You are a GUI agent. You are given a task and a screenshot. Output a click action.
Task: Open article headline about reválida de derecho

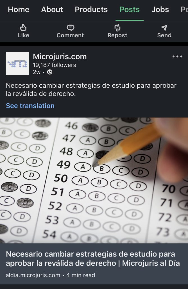93,259
